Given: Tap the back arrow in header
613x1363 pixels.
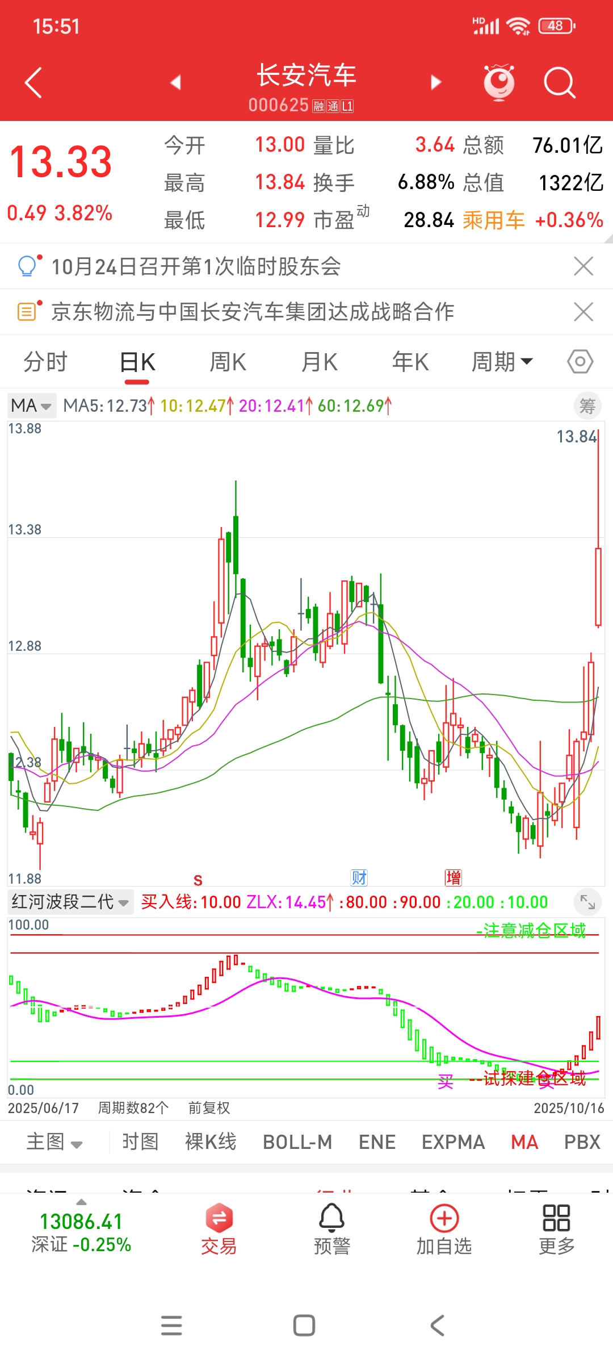Looking at the screenshot, I should (33, 83).
